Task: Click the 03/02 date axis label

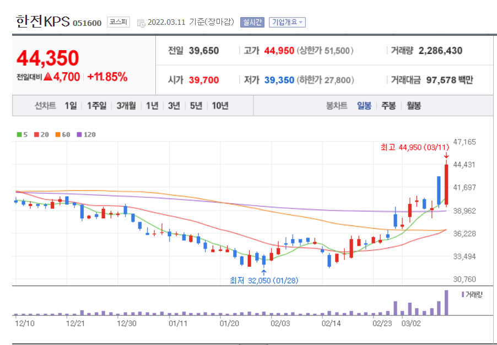Action: [411, 324]
